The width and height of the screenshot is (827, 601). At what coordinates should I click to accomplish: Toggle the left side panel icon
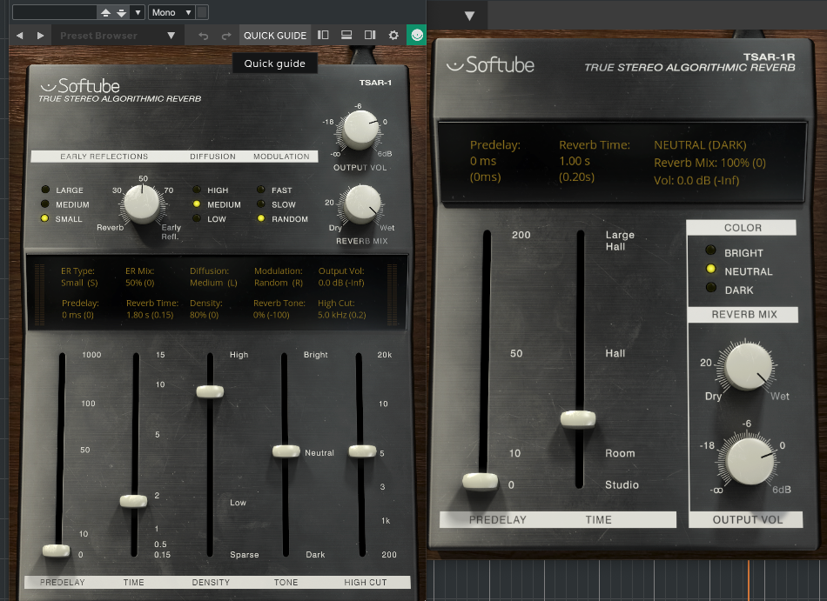click(x=323, y=36)
